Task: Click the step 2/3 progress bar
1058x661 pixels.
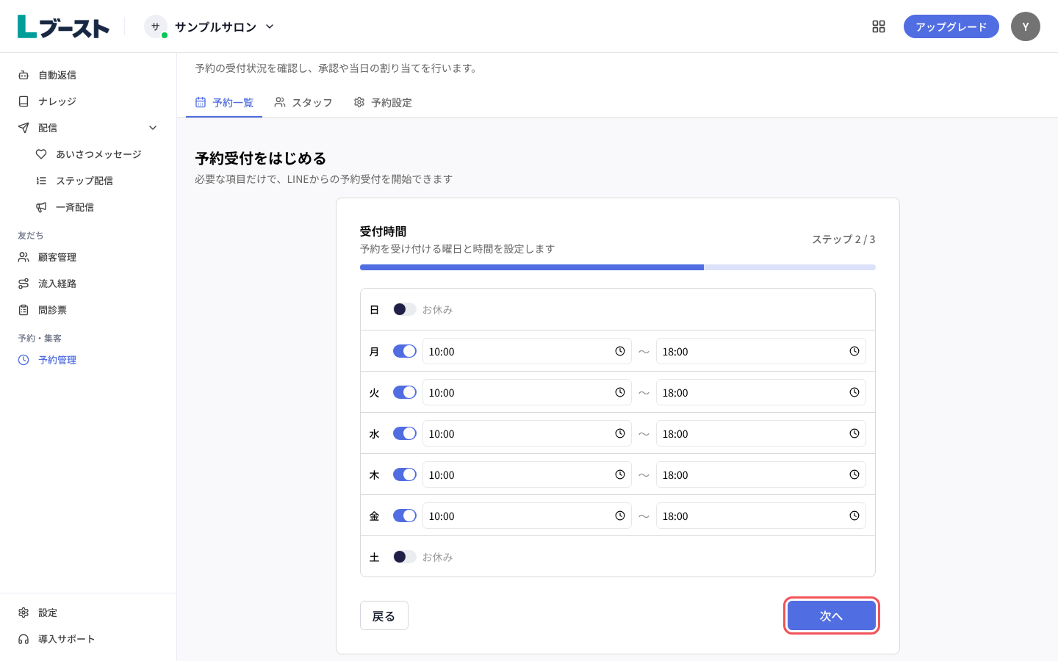Action: pyautogui.click(x=618, y=267)
